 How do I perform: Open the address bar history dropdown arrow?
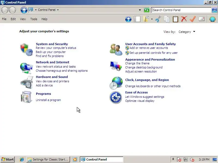(140, 10)
